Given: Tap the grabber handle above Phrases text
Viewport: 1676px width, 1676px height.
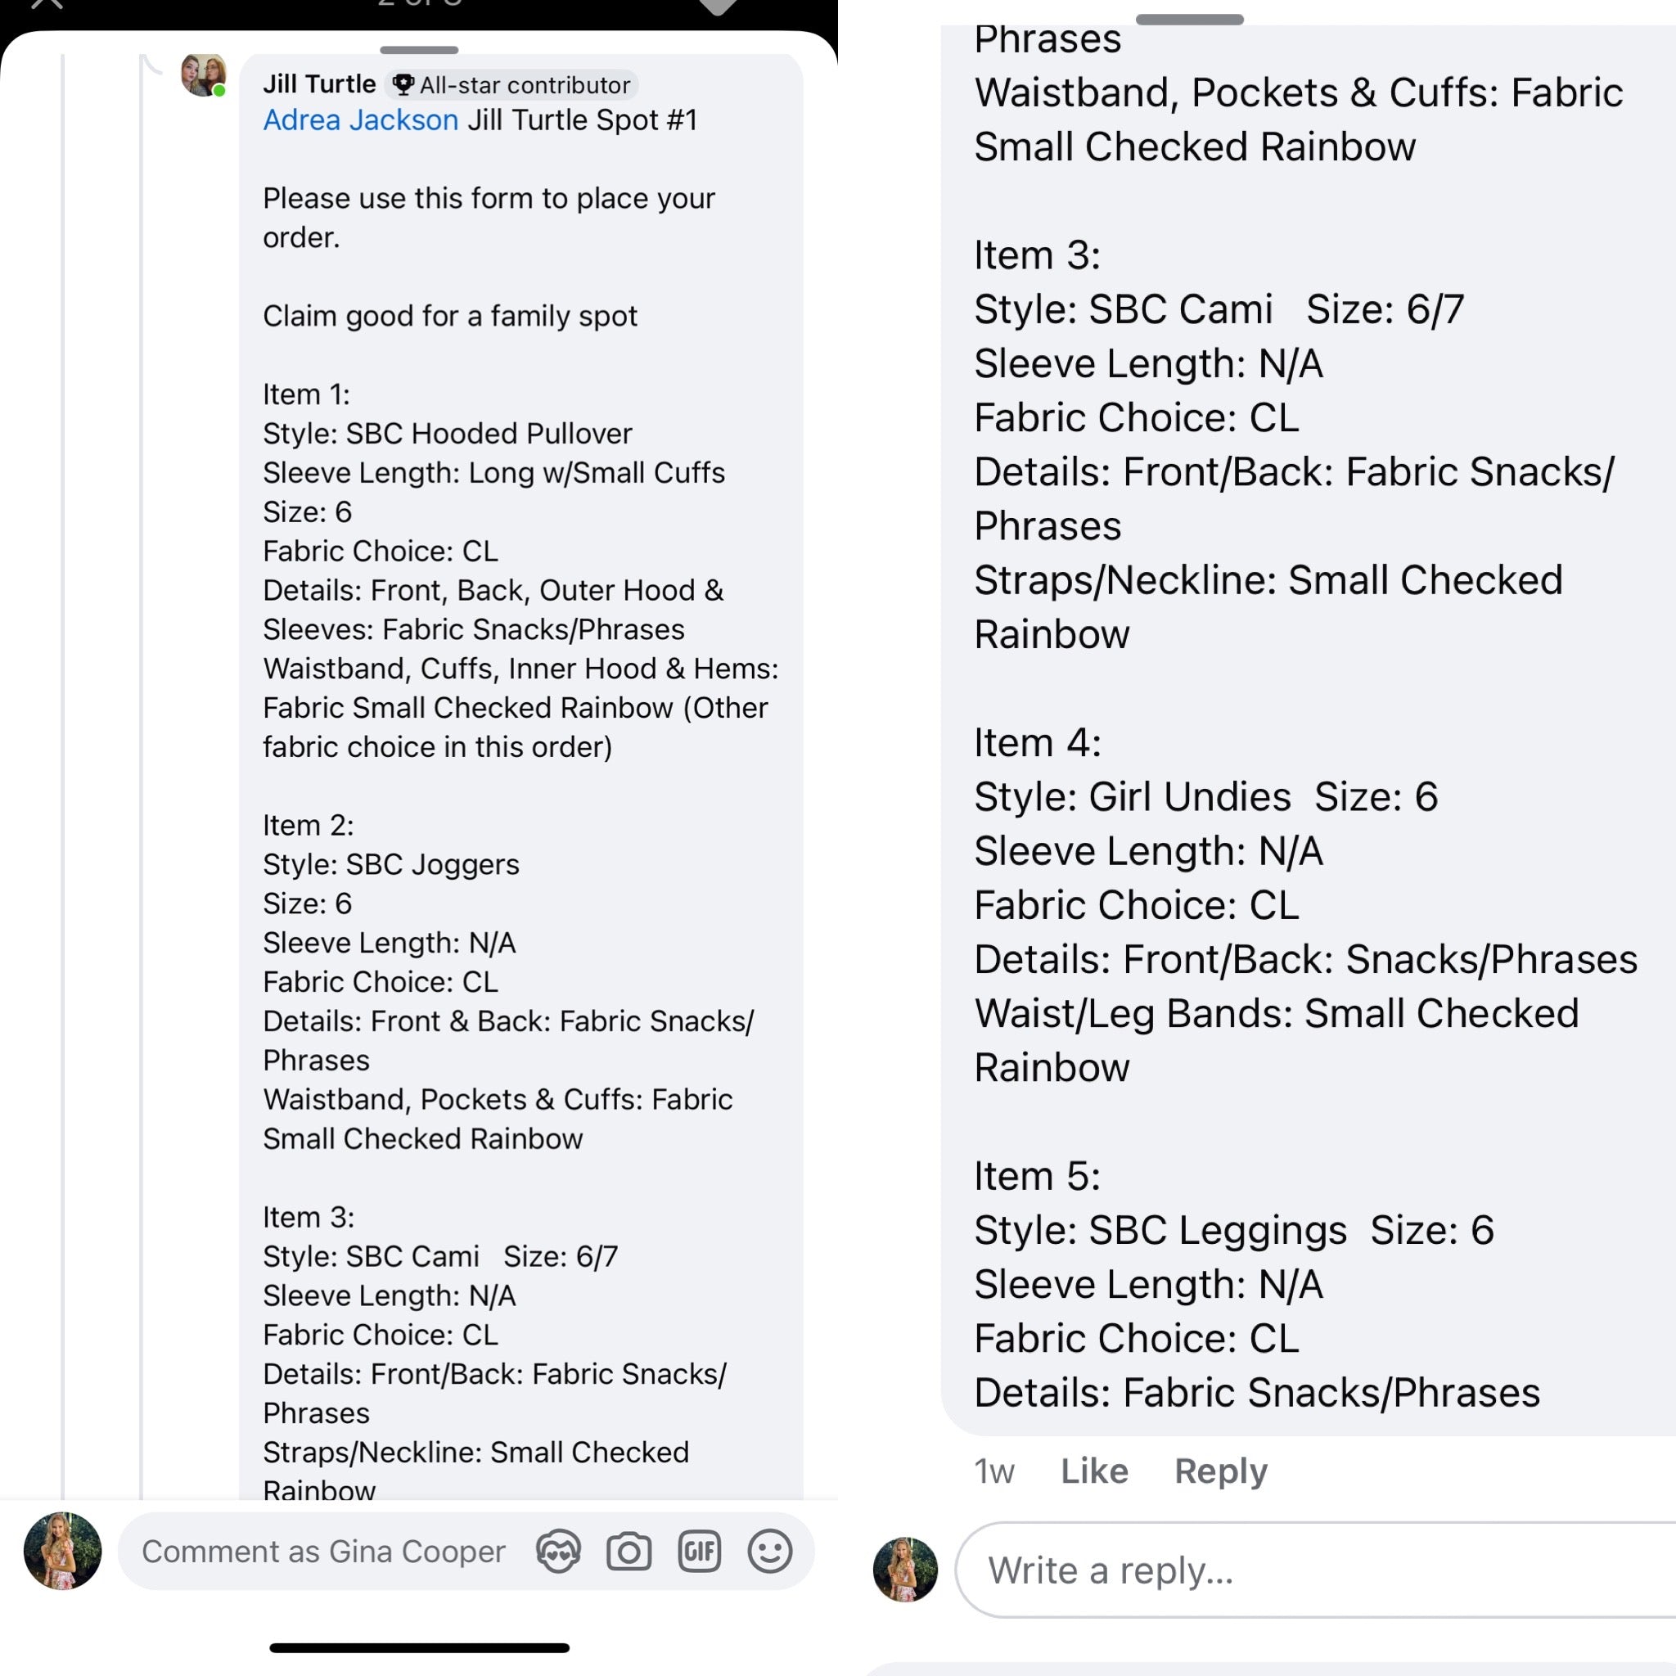Looking at the screenshot, I should pyautogui.click(x=1189, y=19).
